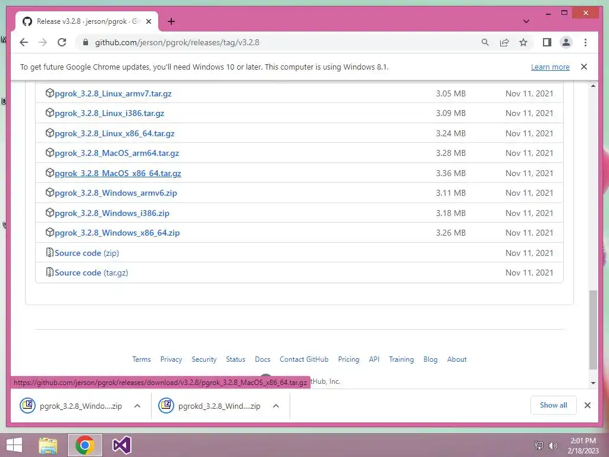Screen dimensions: 609x457
Task: Download pgrok_3.2.8_MacOS_x86_64.tar.gz
Action: 118,173
